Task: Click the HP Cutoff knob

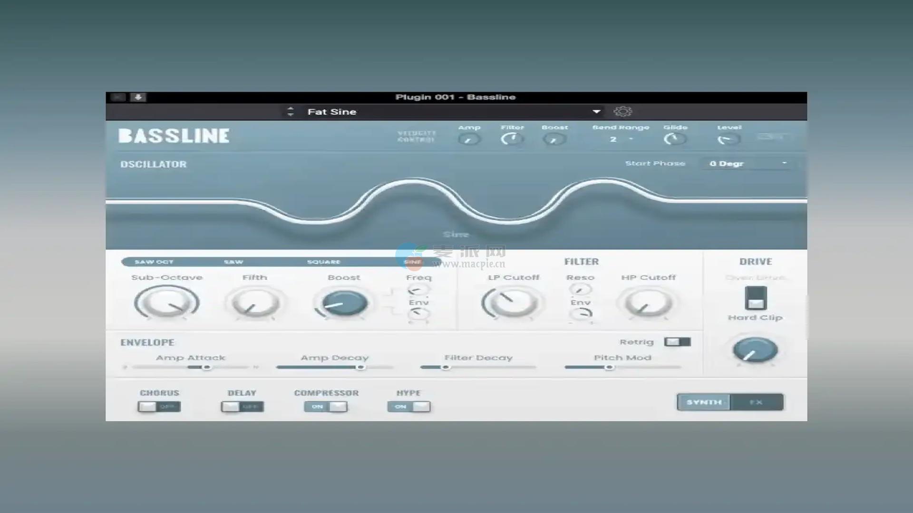Action: tap(648, 304)
